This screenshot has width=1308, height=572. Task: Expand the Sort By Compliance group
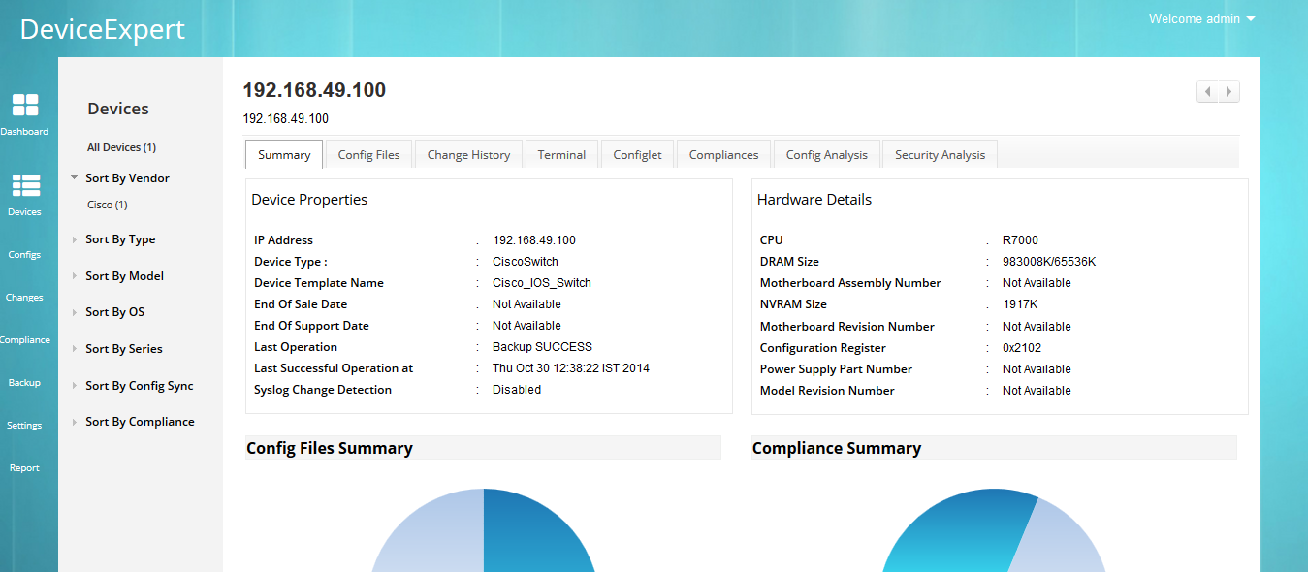click(140, 421)
